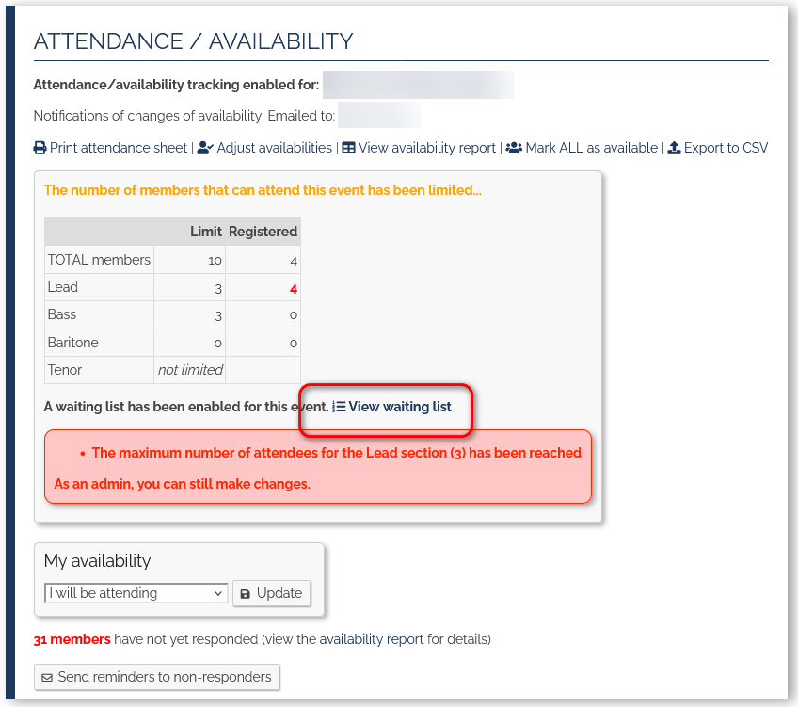Click the red Lead registered count in table
The width and height of the screenshot is (798, 707).
294,289
